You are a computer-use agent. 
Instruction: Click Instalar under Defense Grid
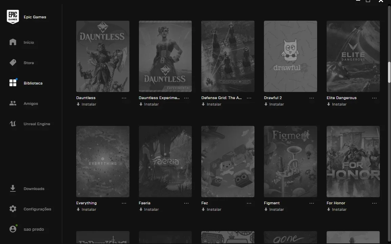pyautogui.click(x=211, y=104)
